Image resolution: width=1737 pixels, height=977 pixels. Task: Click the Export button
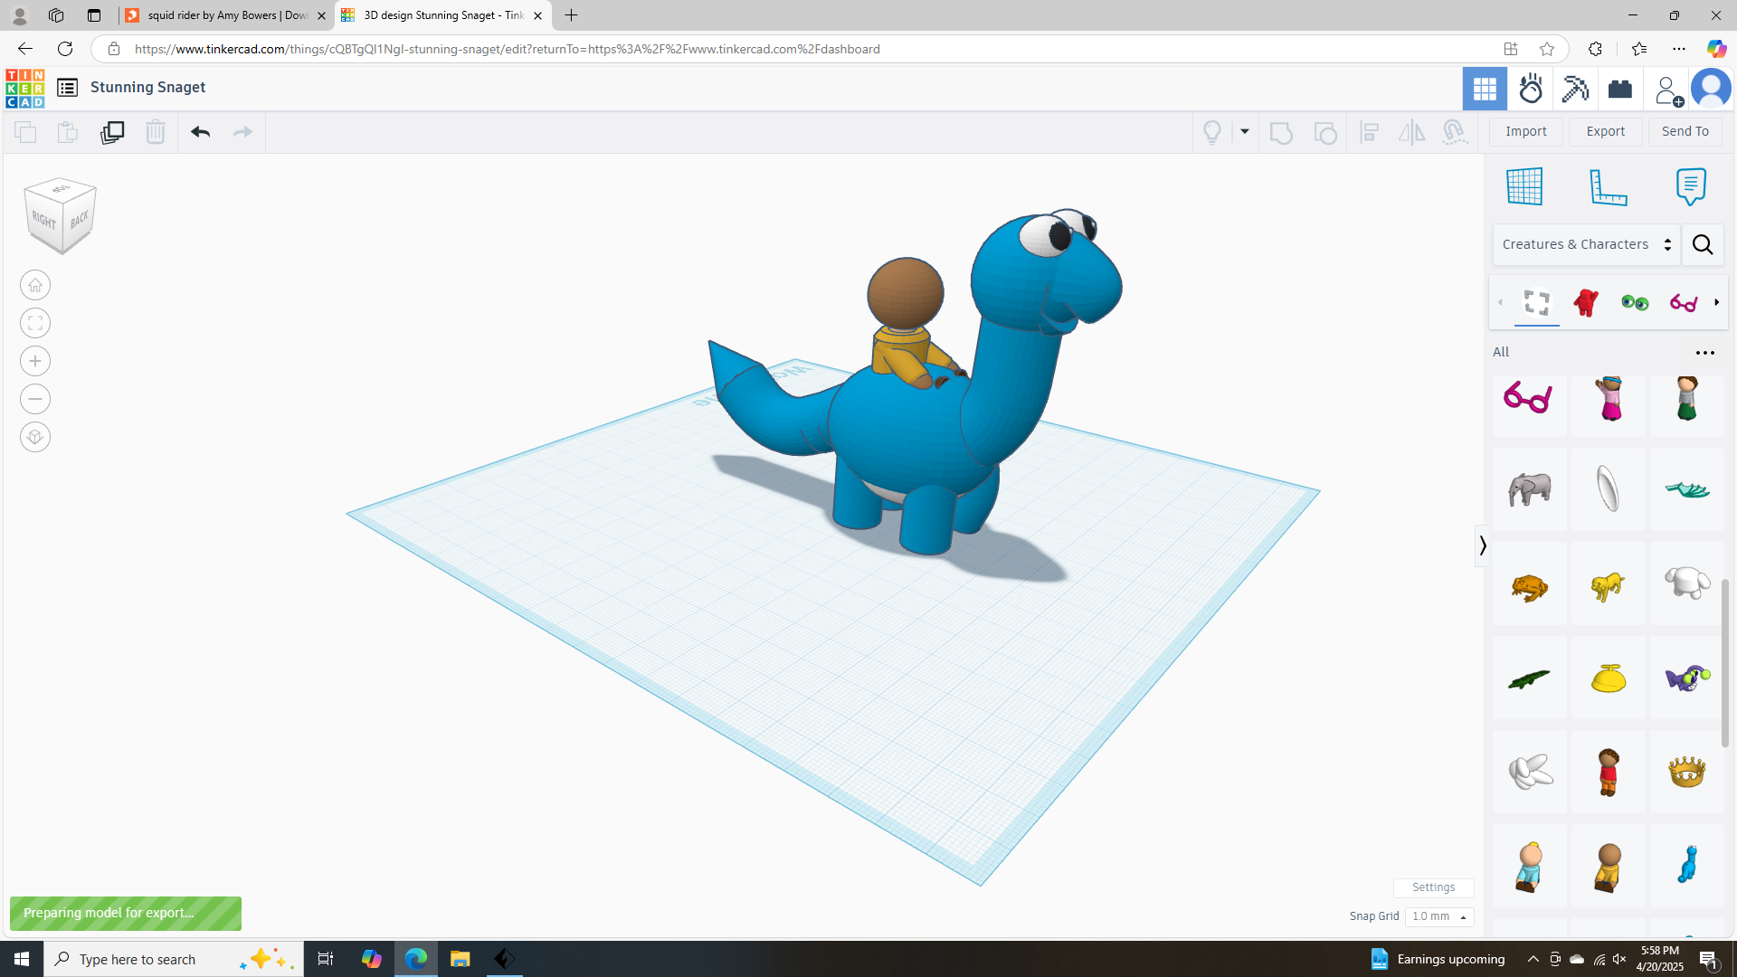point(1606,131)
